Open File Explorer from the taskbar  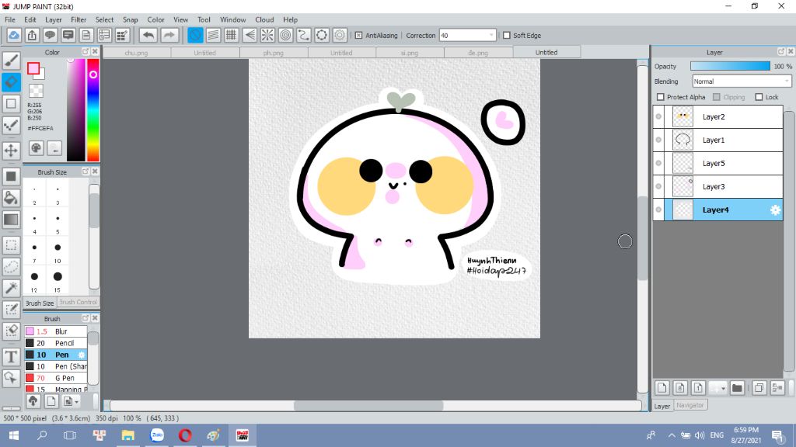point(128,435)
